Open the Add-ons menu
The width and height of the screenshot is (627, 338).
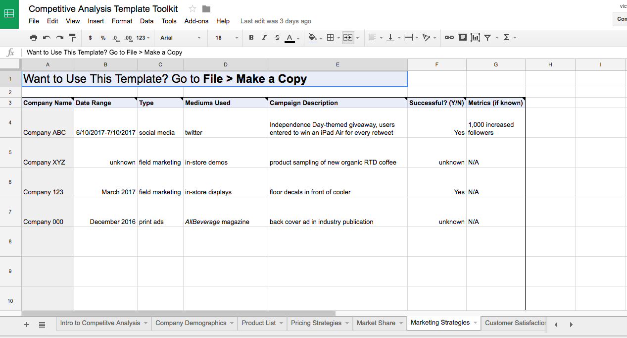196,21
